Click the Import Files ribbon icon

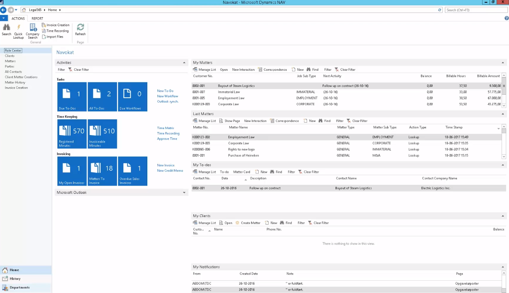pyautogui.click(x=54, y=36)
